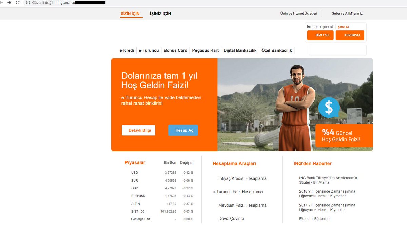Open news about Amsterdam'a Stratejik Bir Atama
Viewport: 407px width, 233px height.
pos(328,180)
